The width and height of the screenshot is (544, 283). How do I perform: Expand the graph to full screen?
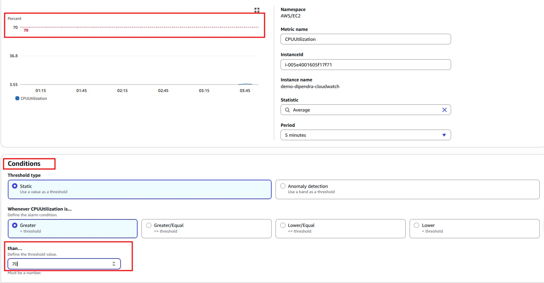257,10
